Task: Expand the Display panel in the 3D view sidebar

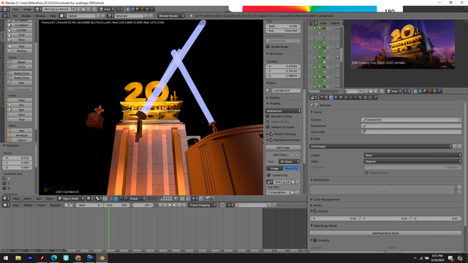Action: coord(273,97)
